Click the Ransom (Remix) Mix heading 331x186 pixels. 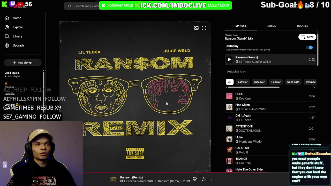click(239, 38)
